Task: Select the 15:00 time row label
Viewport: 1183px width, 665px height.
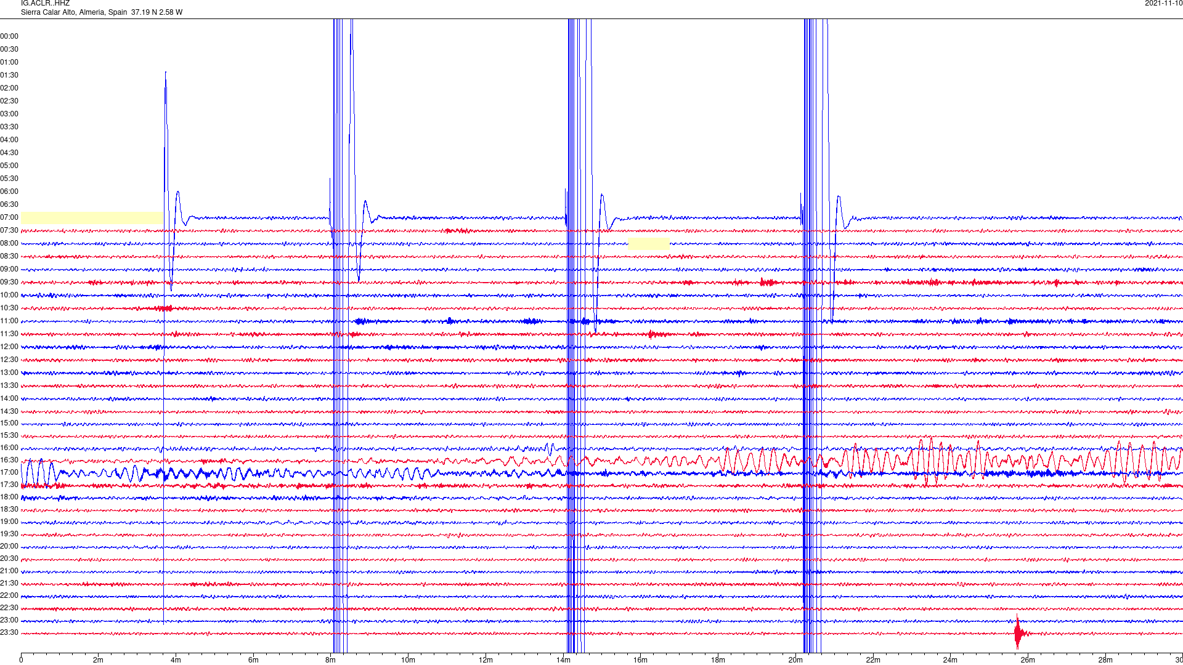Action: [9, 423]
